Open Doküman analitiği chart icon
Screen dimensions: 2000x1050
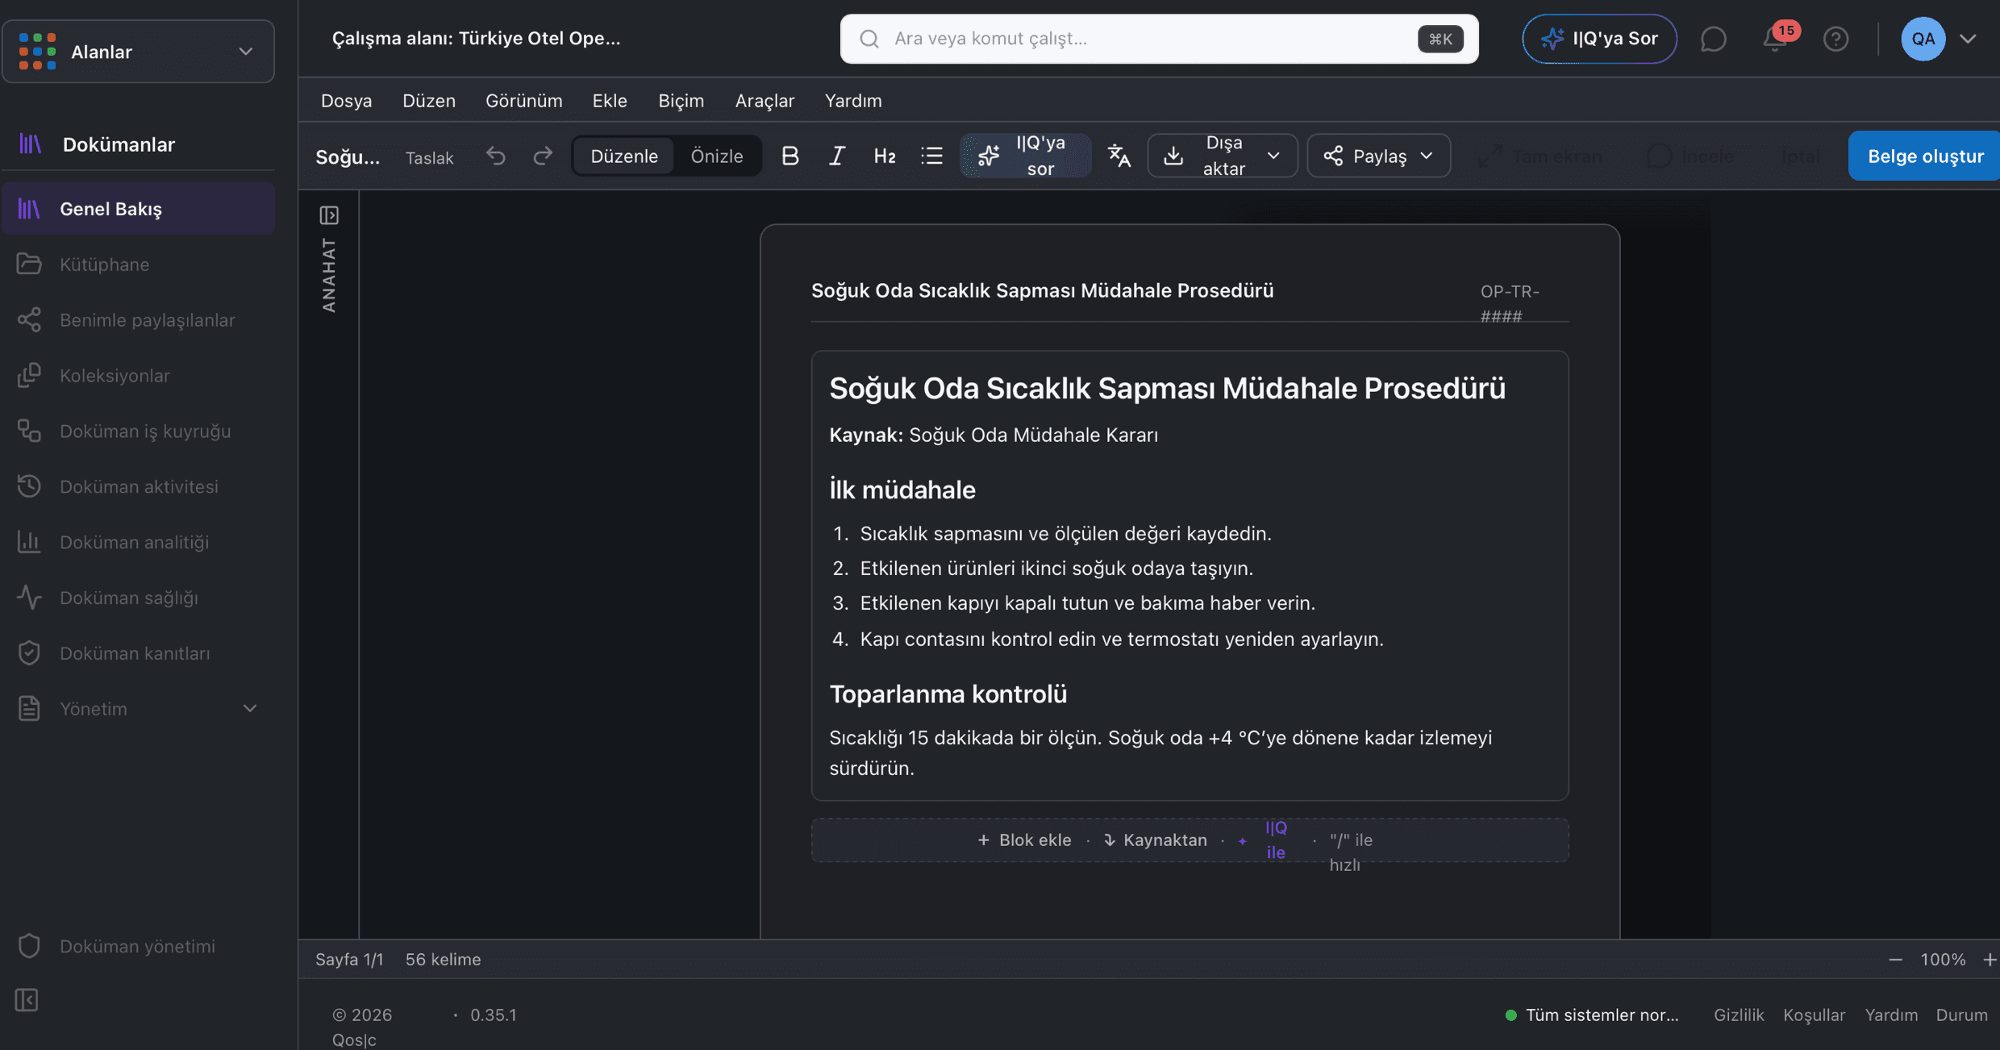29,542
